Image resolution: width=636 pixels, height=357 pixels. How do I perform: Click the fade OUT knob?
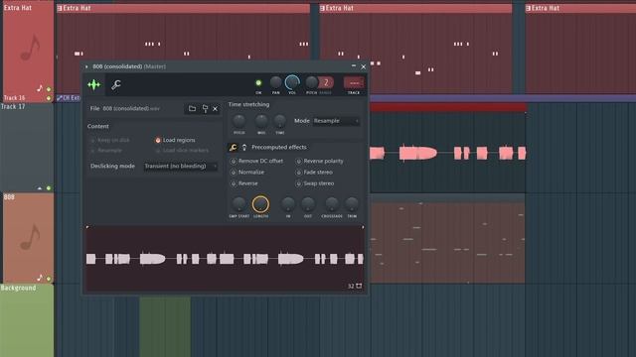click(308, 204)
